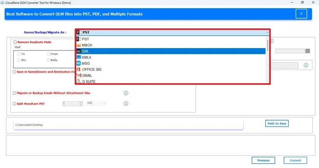The width and height of the screenshot is (319, 168).
Task: Click the Gmail icon in list
Action: click(79, 75)
